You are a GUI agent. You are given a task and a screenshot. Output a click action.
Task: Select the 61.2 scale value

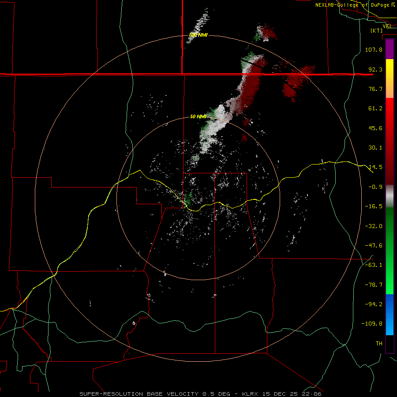point(375,109)
